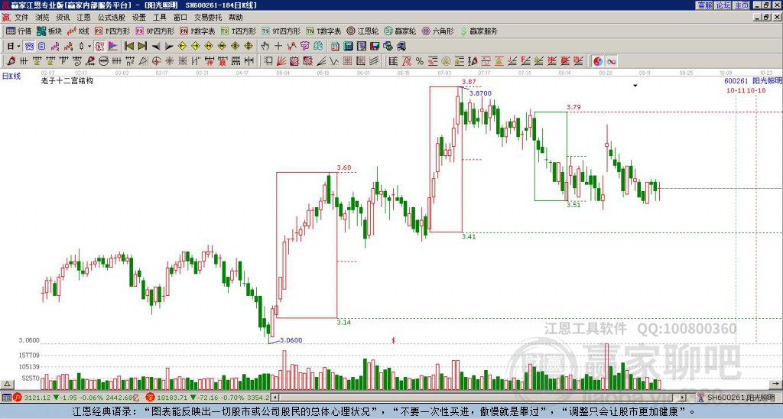Viewport: 783px width, 419px height.
Task: Open the P数字表 tool
Action: coord(197,31)
